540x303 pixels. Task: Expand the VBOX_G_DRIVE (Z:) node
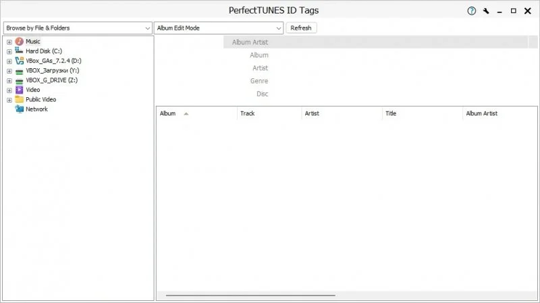pyautogui.click(x=9, y=80)
